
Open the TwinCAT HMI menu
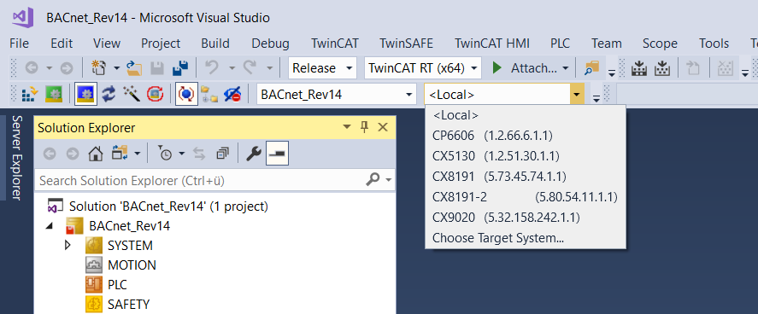pyautogui.click(x=492, y=44)
